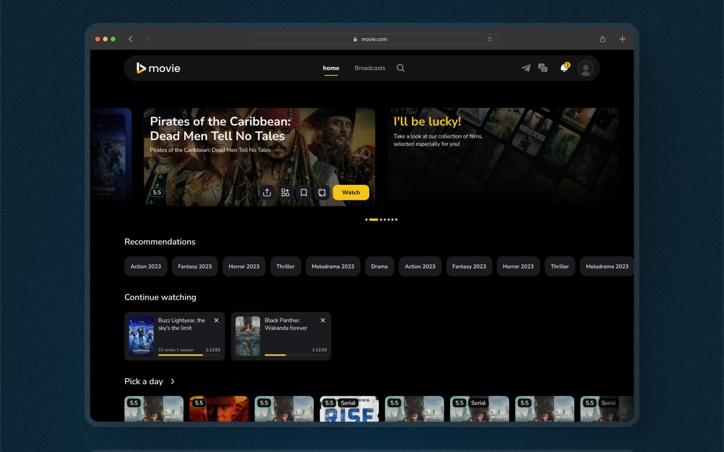Click the lock icon beside movie.com
Screen dimensions: 724x452
click(355, 40)
